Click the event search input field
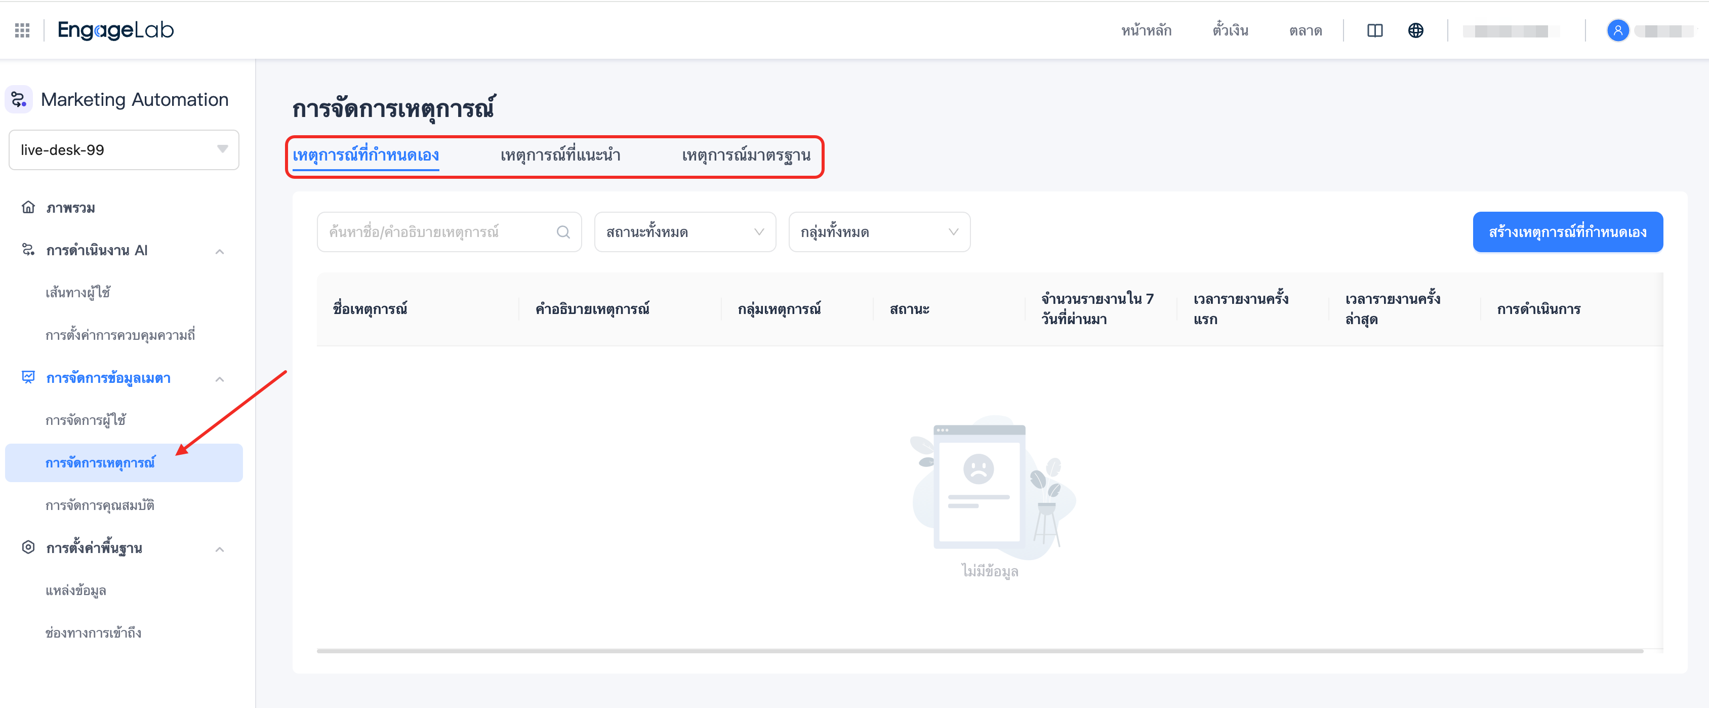 point(438,231)
